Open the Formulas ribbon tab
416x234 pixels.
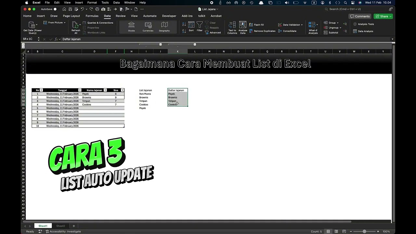click(x=92, y=16)
